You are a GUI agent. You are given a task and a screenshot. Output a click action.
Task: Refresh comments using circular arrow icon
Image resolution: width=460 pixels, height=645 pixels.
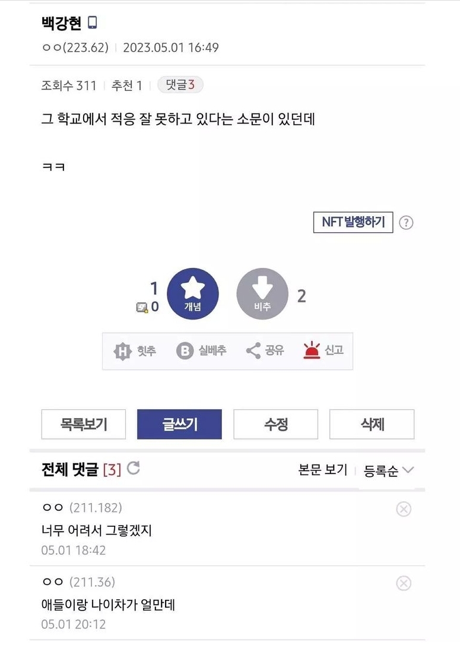(x=134, y=467)
